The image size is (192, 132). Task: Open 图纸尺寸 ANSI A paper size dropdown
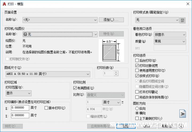pyautogui.click(x=48, y=74)
